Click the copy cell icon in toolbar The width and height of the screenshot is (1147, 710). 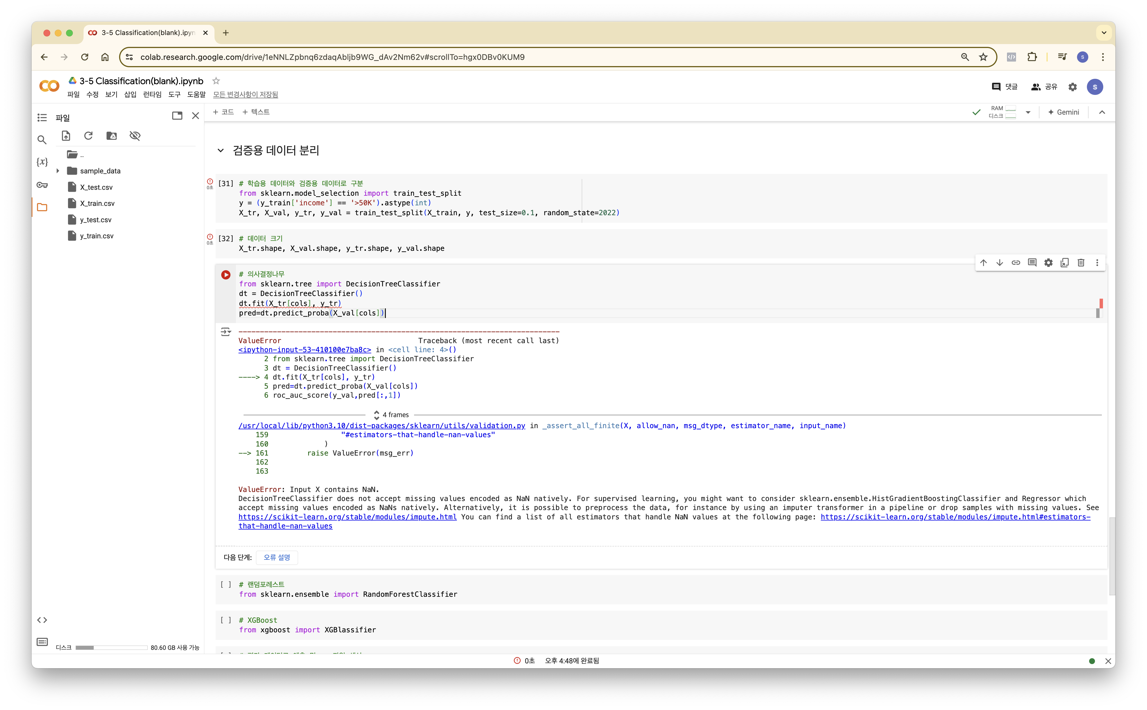pos(1064,262)
